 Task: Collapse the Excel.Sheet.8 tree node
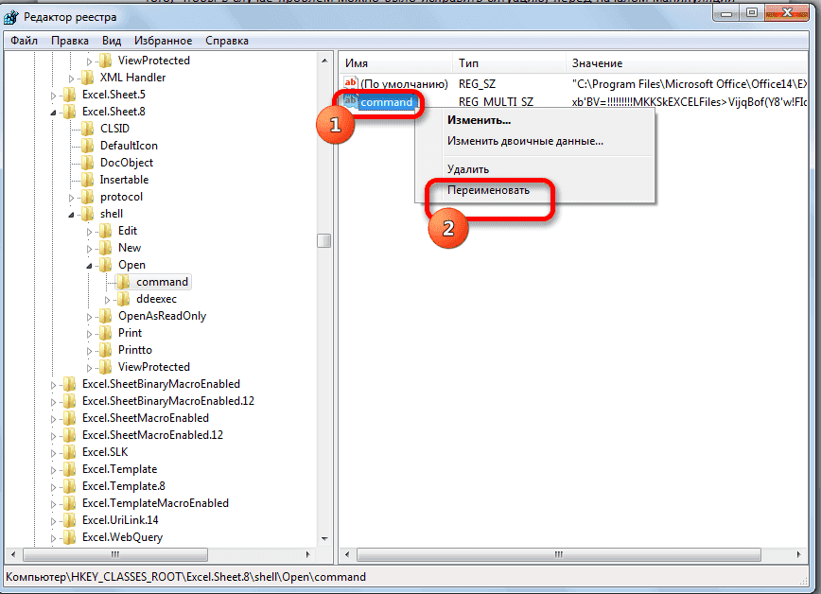pos(53,113)
